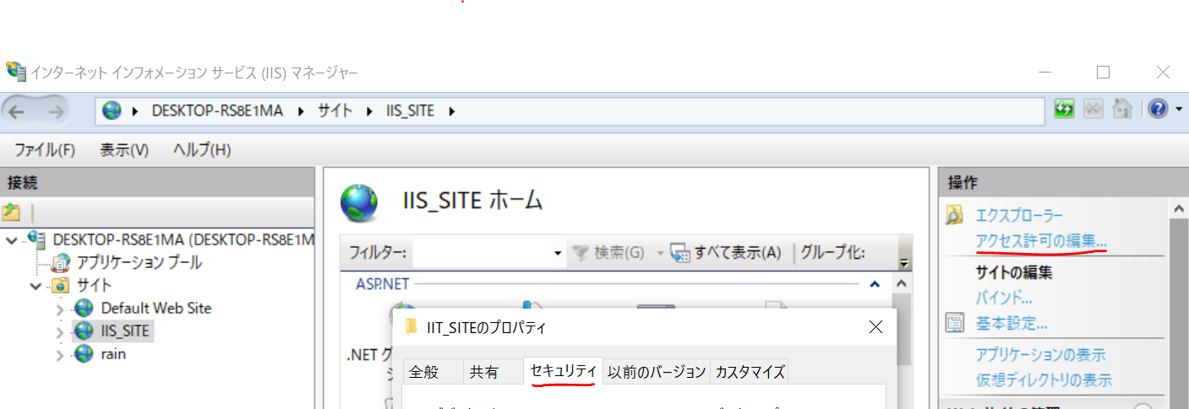The image size is (1189, 409).
Task: Click the 操作 pane scroll up arrow
Action: [x=1180, y=208]
